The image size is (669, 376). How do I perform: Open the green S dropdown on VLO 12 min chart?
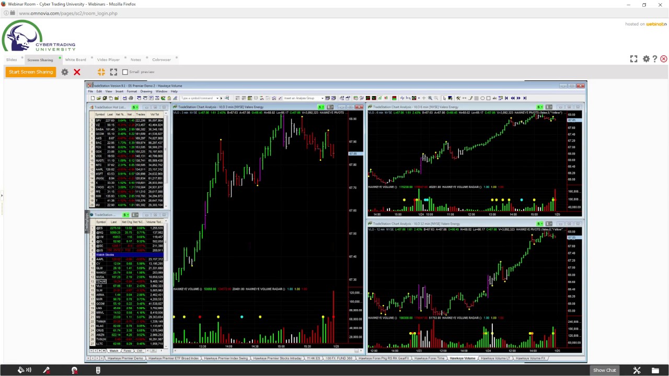coord(541,224)
